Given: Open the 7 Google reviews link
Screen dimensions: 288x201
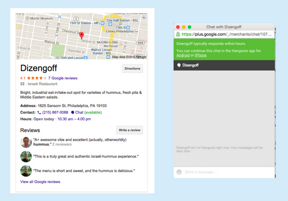Looking at the screenshot, I should [62, 78].
